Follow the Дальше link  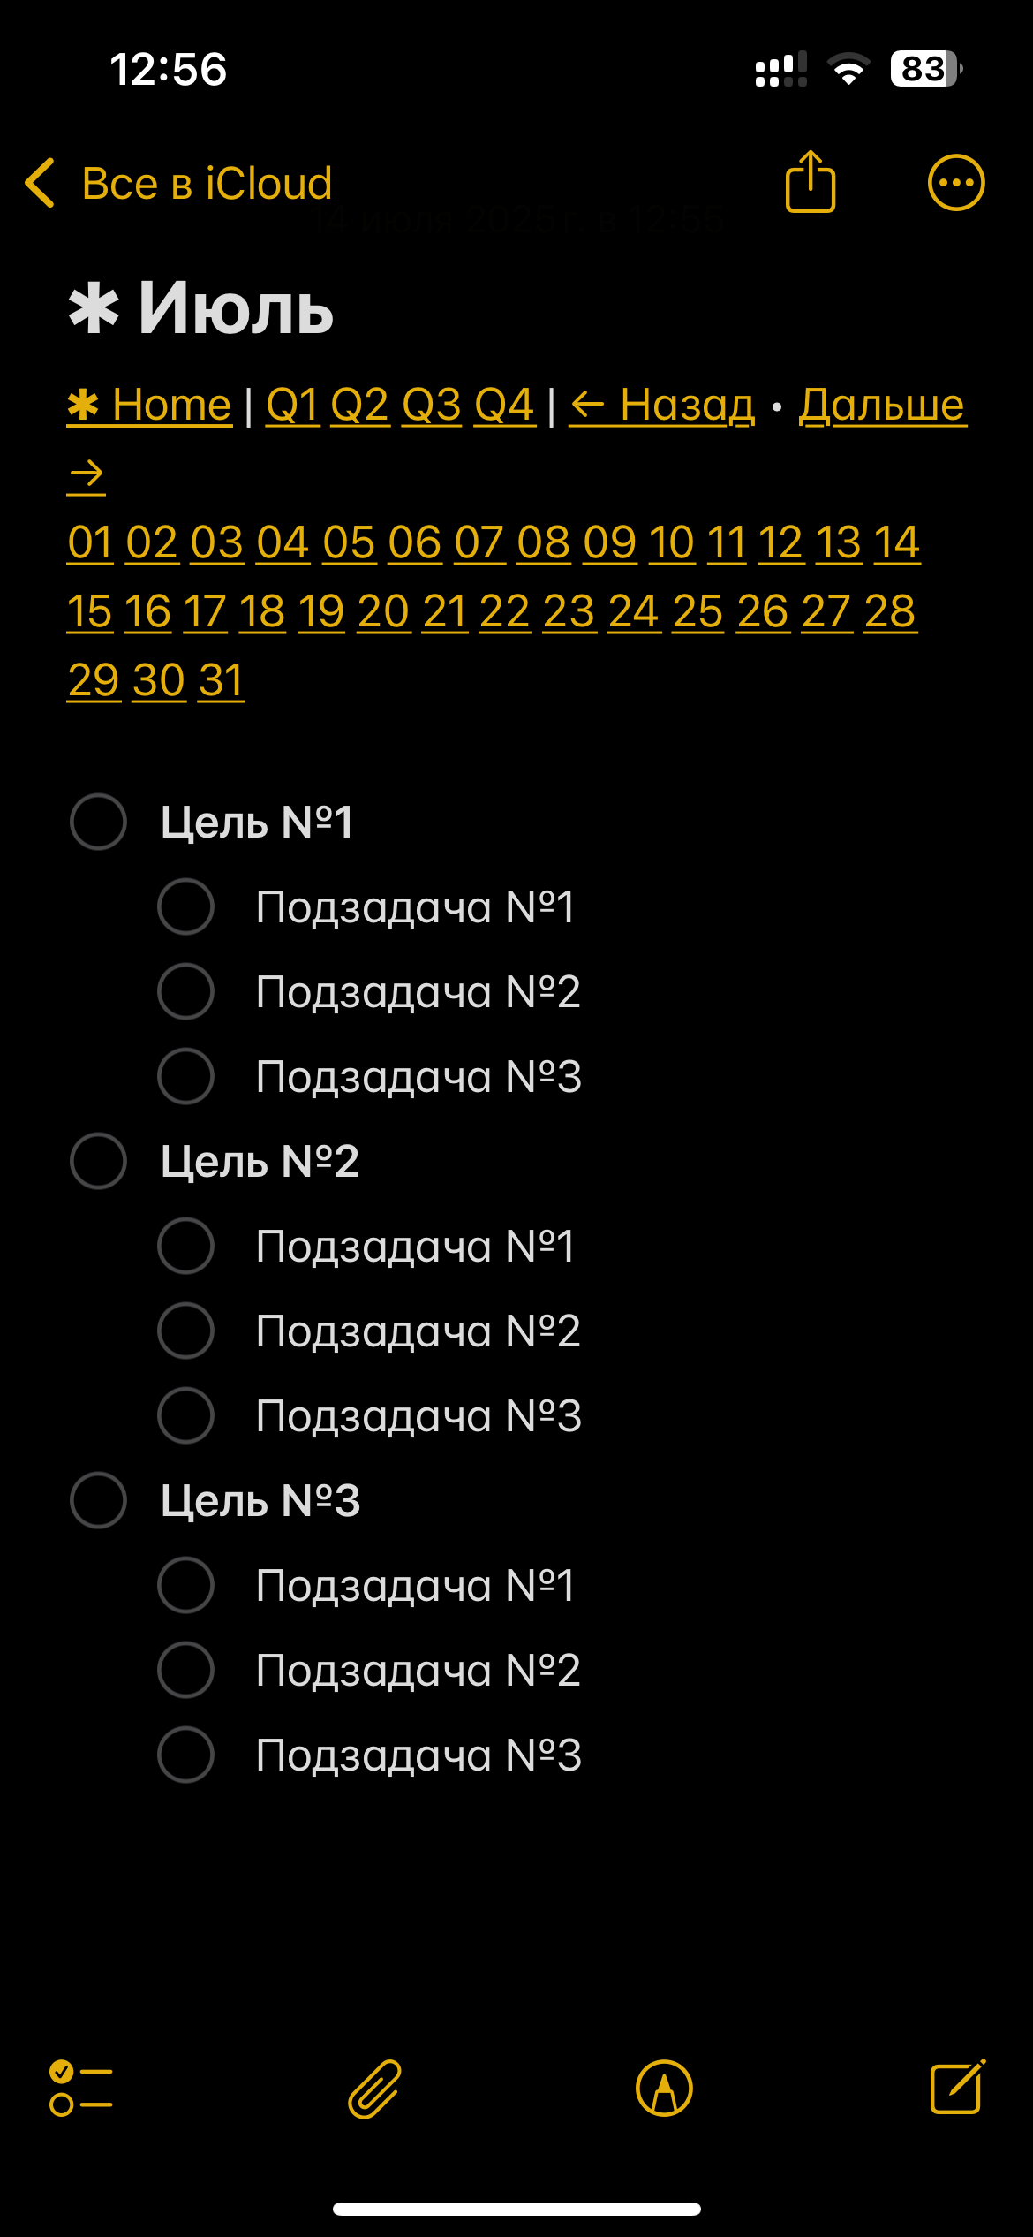[881, 406]
